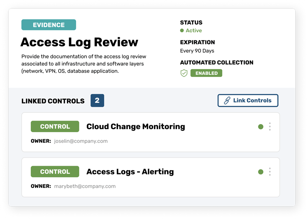Select the EVIDENCE tag badge

[49, 25]
